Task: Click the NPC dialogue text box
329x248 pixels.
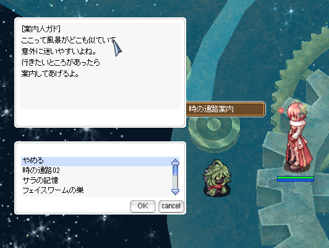Action: coord(100,66)
